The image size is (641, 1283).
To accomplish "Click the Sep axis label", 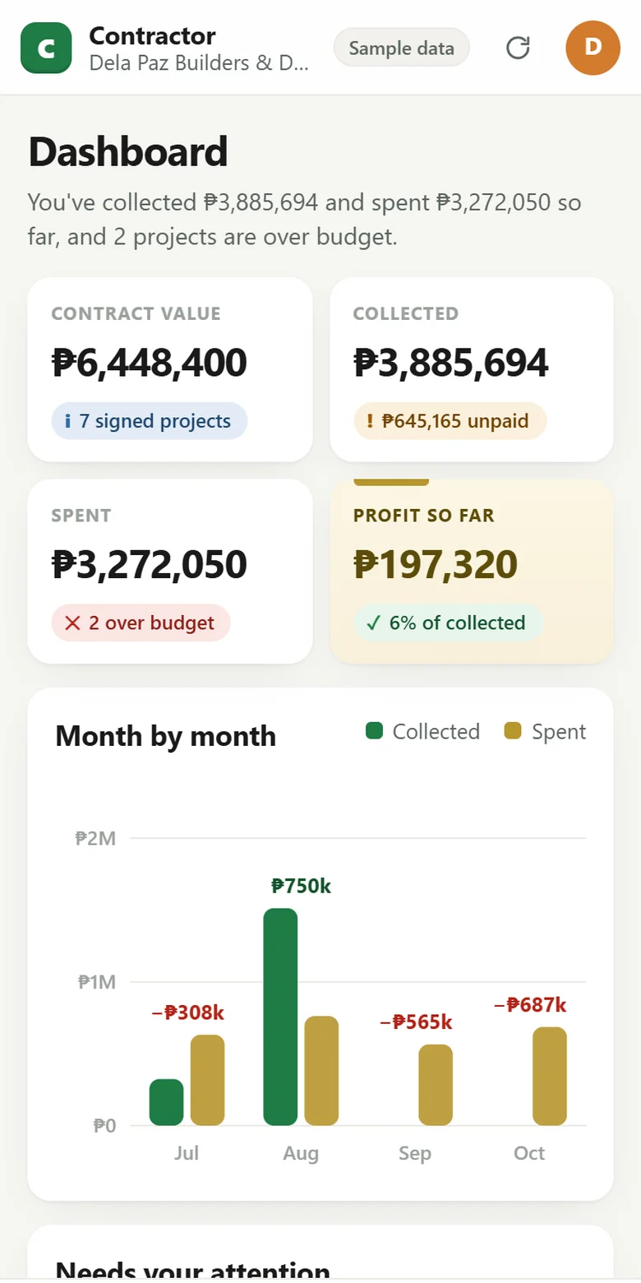I will tap(415, 1153).
